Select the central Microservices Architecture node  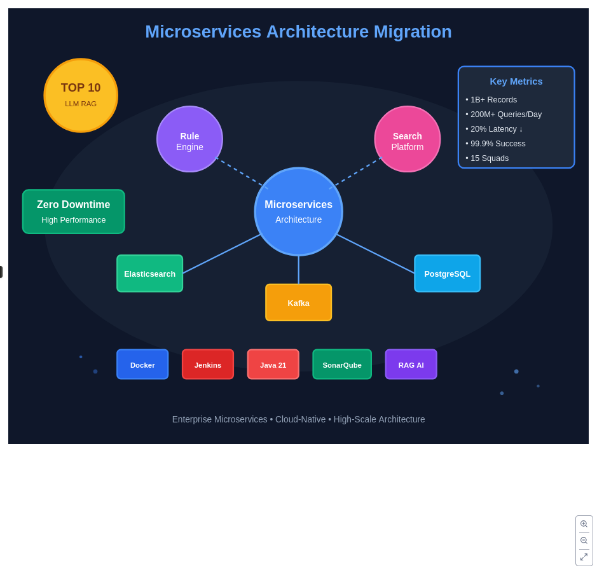pos(298,212)
